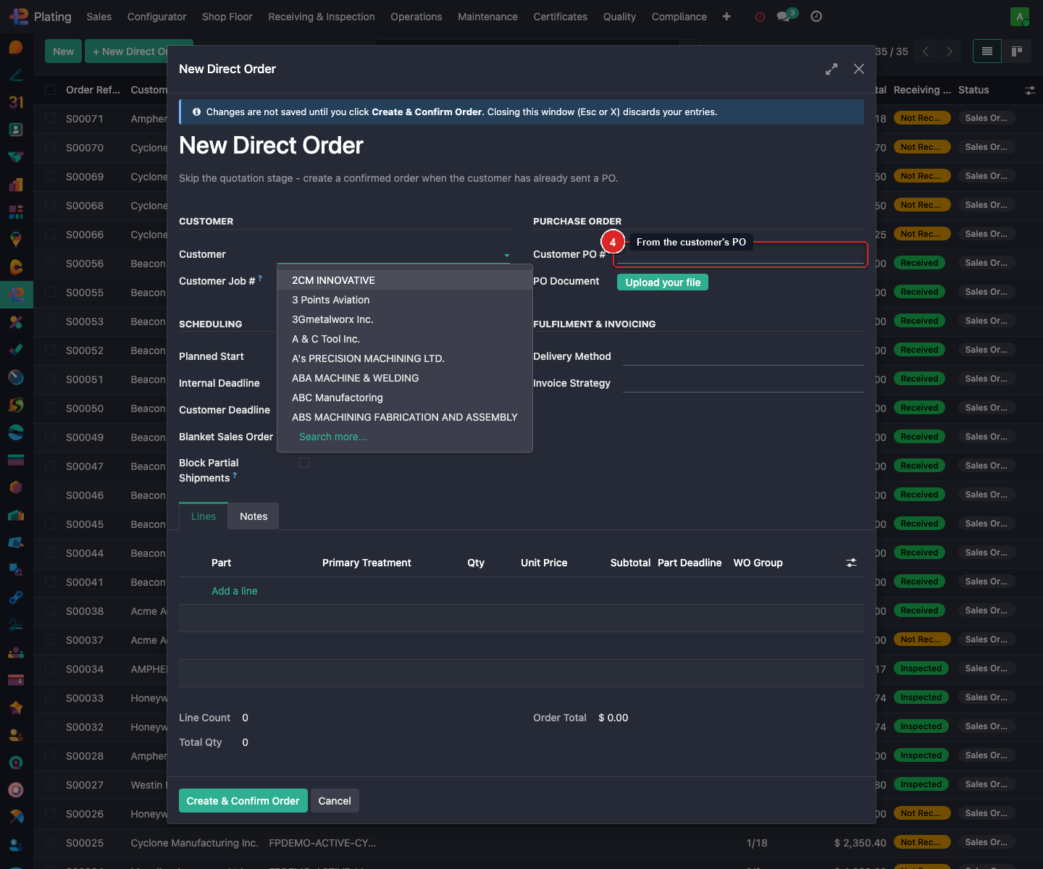The height and width of the screenshot is (869, 1043).
Task: Choose 3 Points Aviation from the customer list
Action: pos(330,300)
